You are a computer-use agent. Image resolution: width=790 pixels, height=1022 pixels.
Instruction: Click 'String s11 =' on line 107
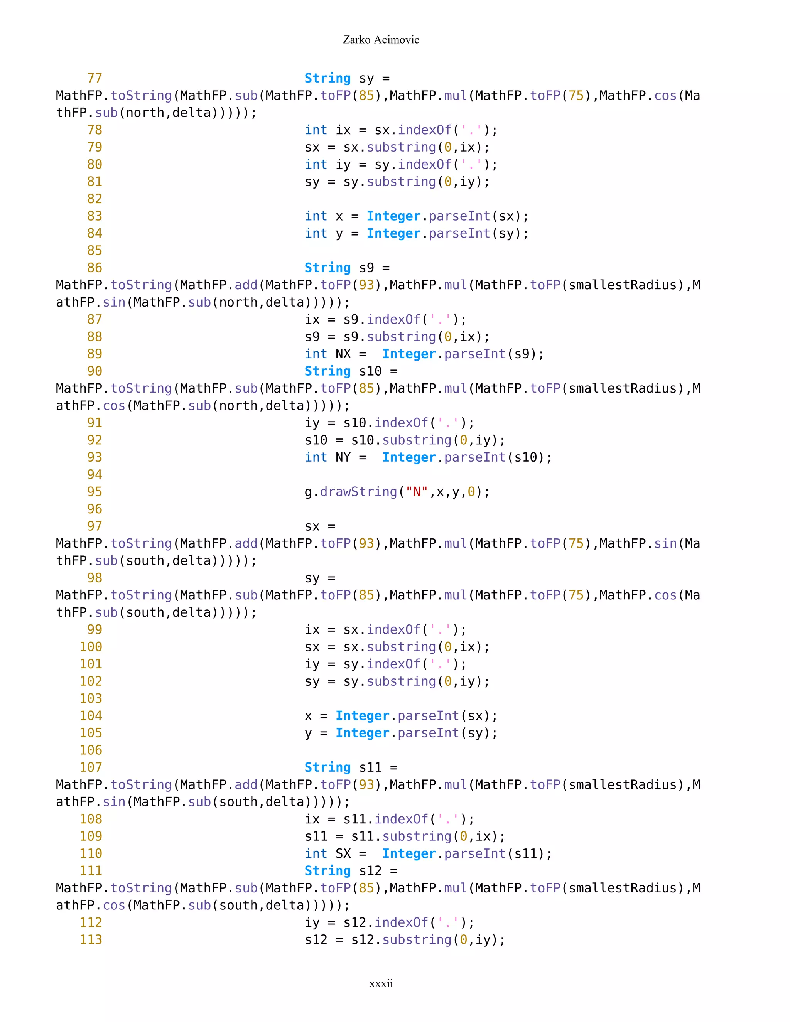point(351,768)
